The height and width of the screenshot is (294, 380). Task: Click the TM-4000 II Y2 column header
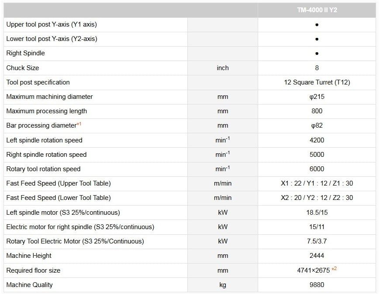(x=317, y=10)
